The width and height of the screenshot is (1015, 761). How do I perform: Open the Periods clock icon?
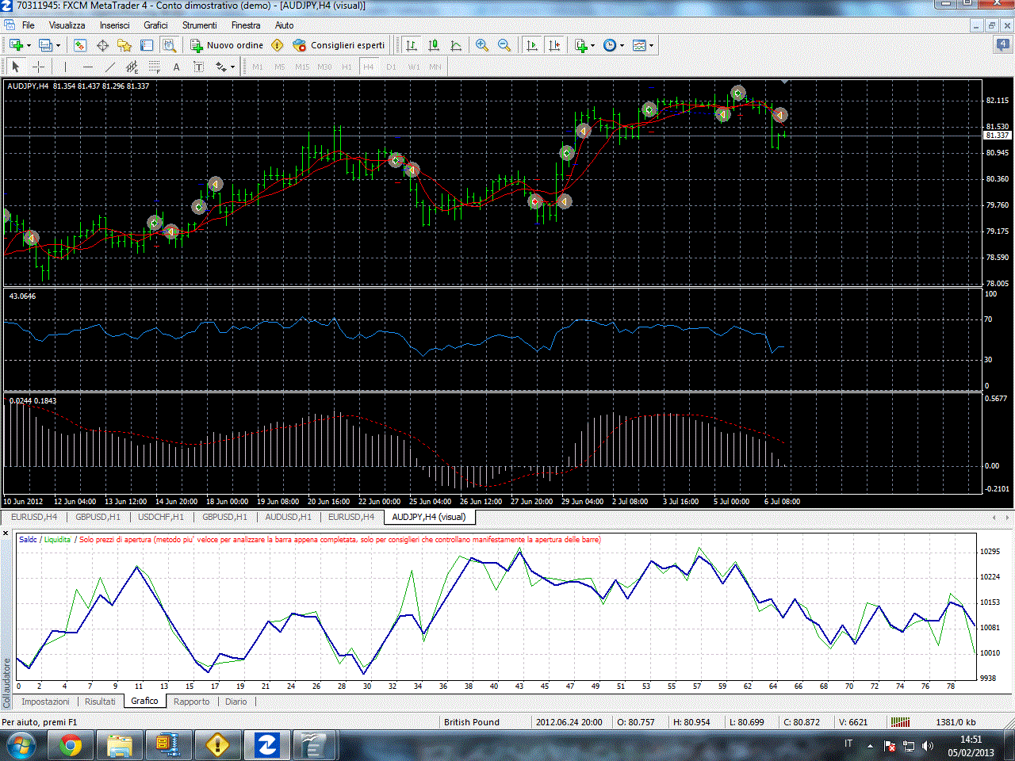610,45
